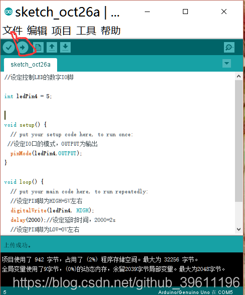Click comment '//设定PIN脚为LOW=0V左右'
245x295 pixels.
(x=45, y=229)
